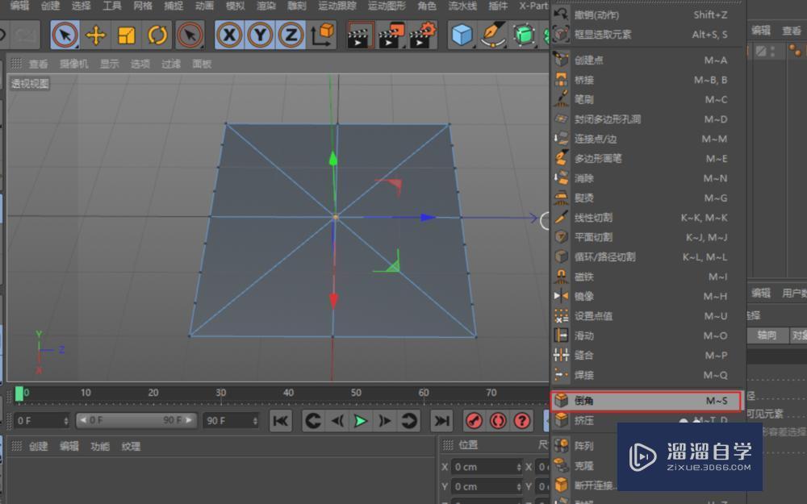Viewport: 807px width, 504px height.
Task: Toggle the X axis lock
Action: click(229, 35)
